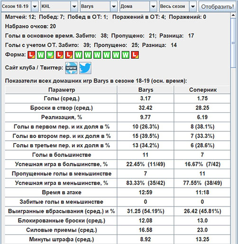
Task: Click the eleventh form icon (W)
Action: 126,55
